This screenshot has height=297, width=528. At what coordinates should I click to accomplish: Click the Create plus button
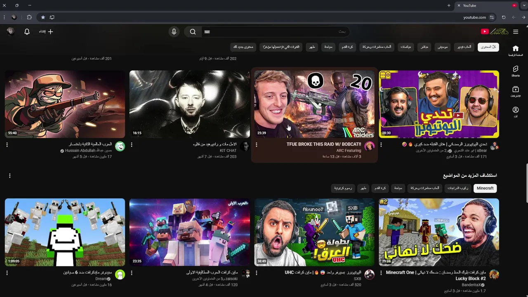click(46, 32)
